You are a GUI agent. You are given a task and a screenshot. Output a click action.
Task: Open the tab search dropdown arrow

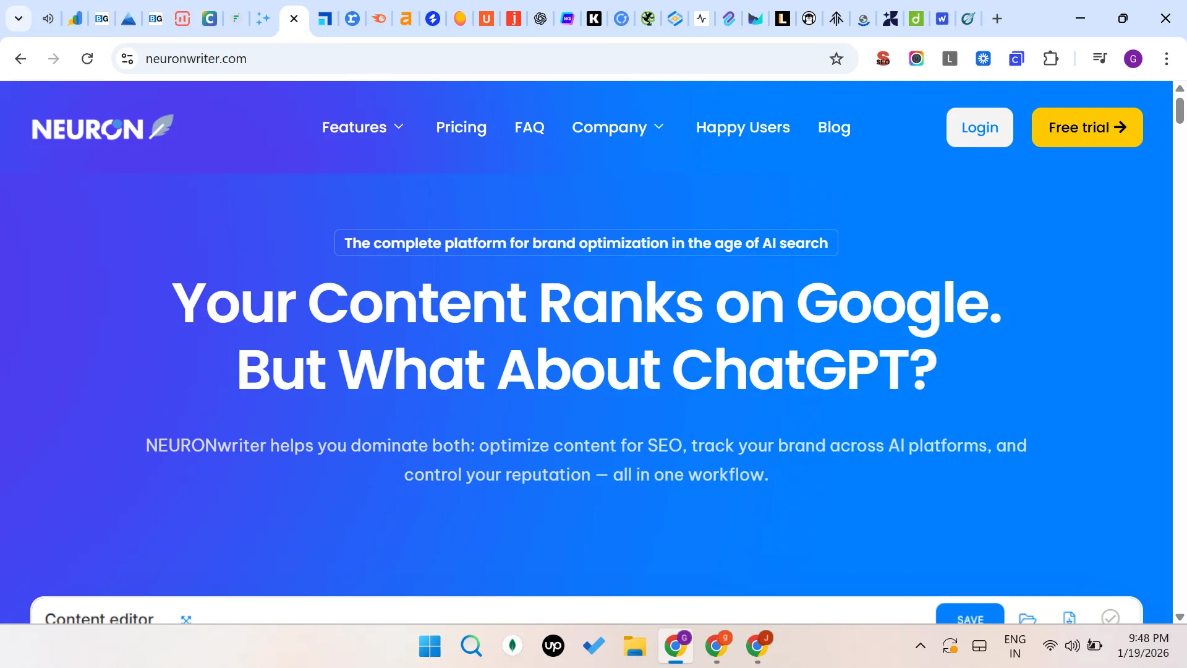[19, 19]
